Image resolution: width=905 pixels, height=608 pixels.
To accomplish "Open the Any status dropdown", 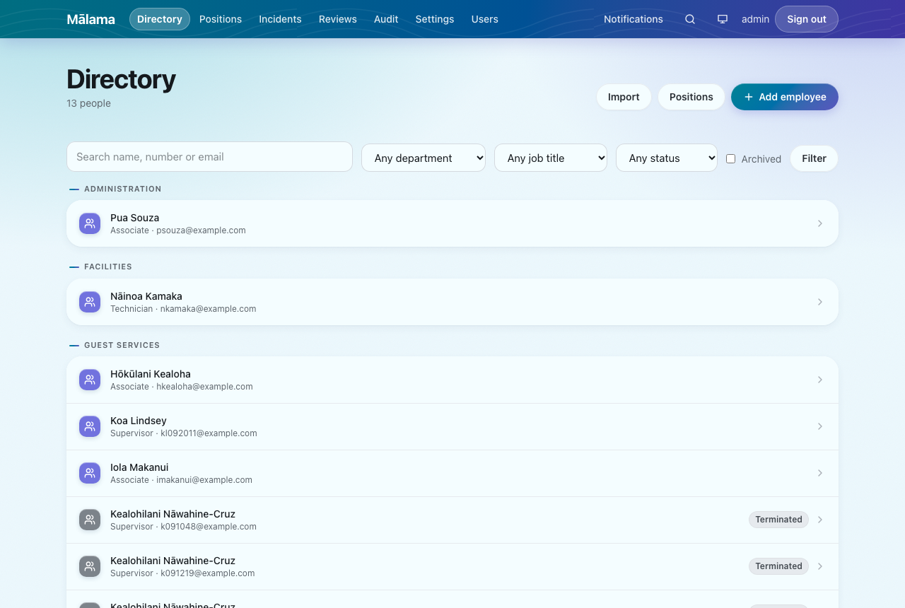I will [667, 158].
